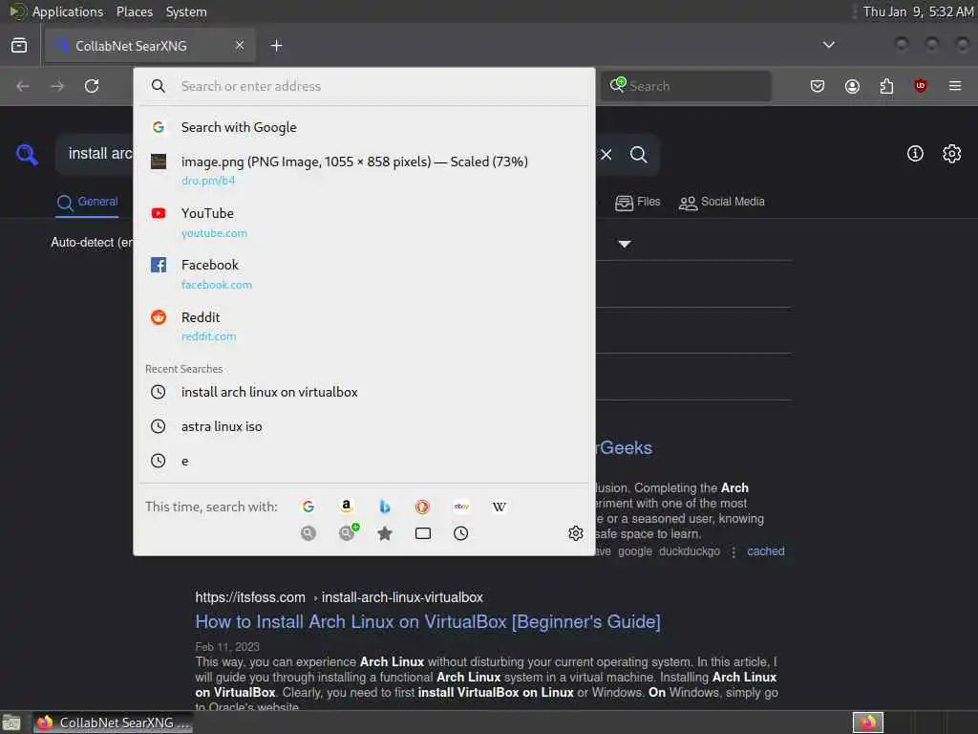Open the Auto-detect language dropdown
The image size is (978, 734).
tap(92, 242)
